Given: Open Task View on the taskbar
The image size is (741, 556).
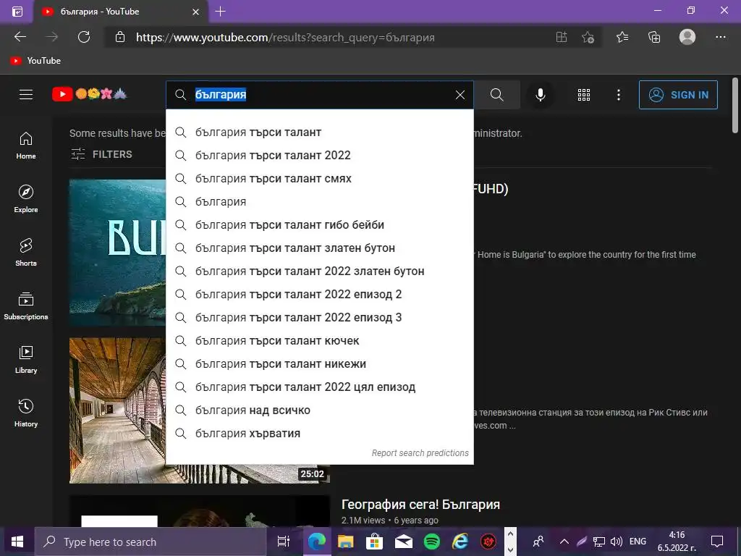Looking at the screenshot, I should [284, 542].
